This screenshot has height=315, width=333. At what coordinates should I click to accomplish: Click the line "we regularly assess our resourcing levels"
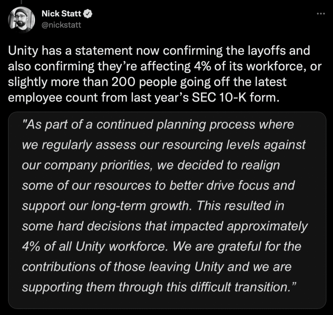click(164, 145)
